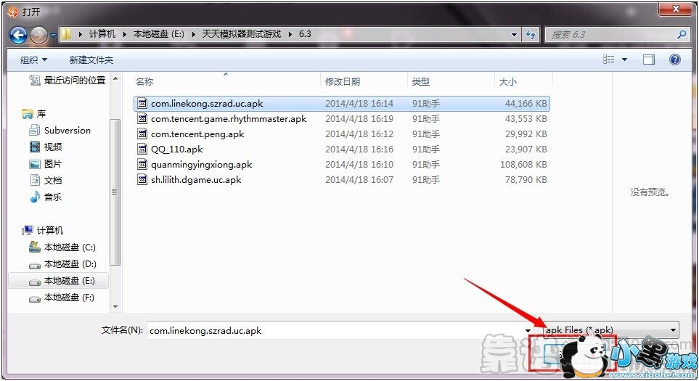Click the Back navigation arrow
The height and width of the screenshot is (381, 699).
pyautogui.click(x=18, y=35)
